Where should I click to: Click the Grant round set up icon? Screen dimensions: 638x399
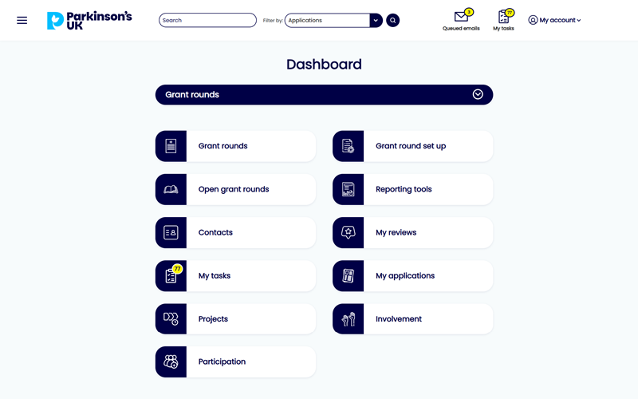pyautogui.click(x=348, y=146)
